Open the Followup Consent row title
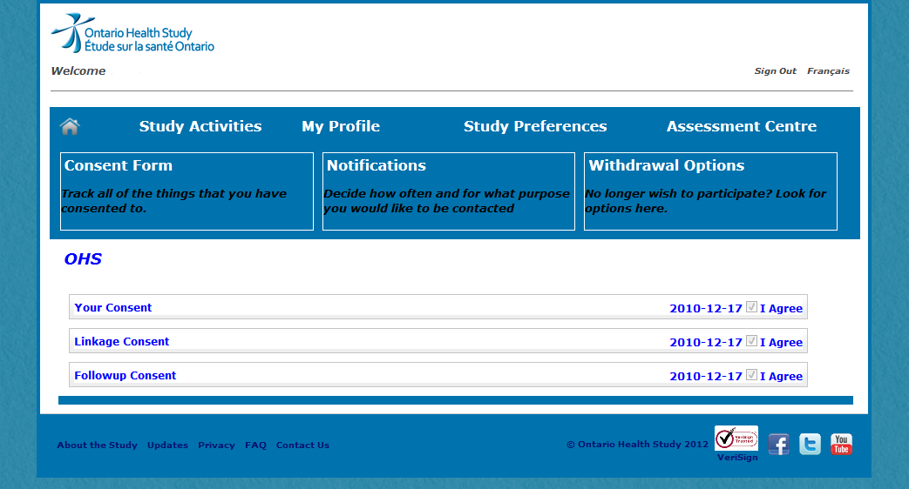Screen dimensions: 909x489 click(125, 376)
